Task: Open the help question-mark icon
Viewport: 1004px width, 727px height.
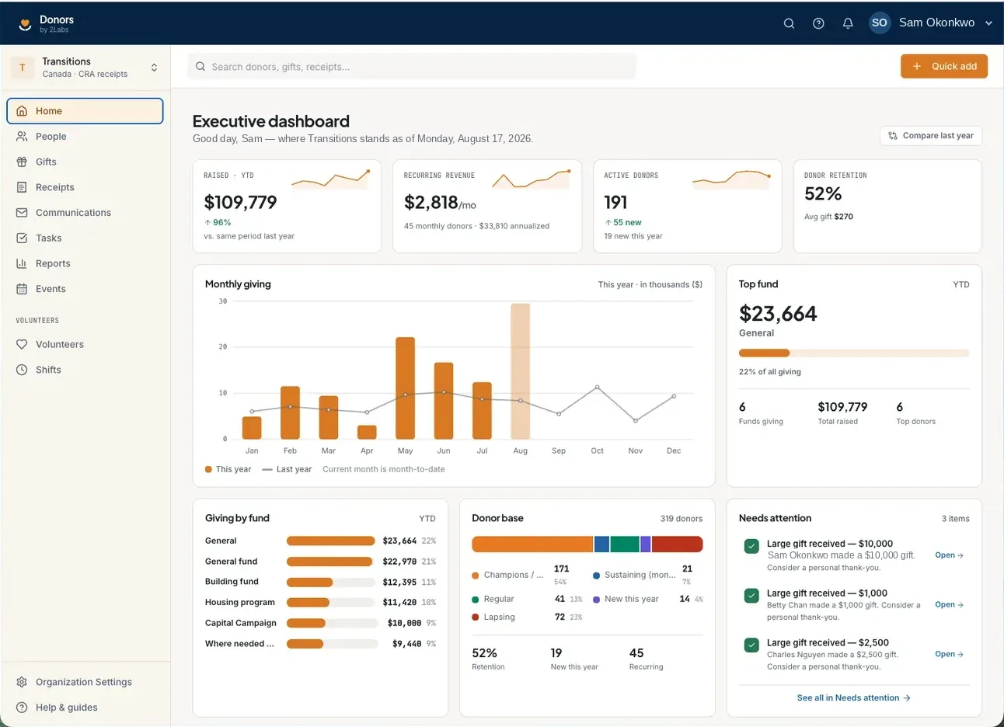Action: click(x=818, y=23)
